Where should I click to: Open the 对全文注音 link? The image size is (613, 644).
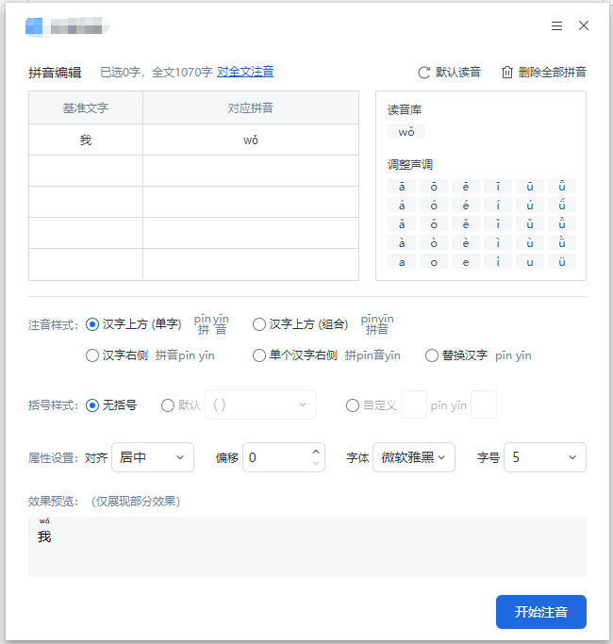(245, 72)
